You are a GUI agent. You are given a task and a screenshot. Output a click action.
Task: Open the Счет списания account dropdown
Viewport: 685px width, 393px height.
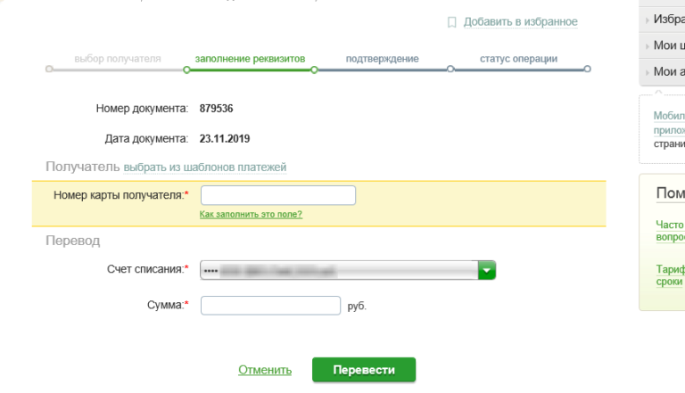click(339, 269)
